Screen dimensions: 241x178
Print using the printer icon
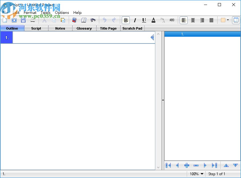click(33, 20)
